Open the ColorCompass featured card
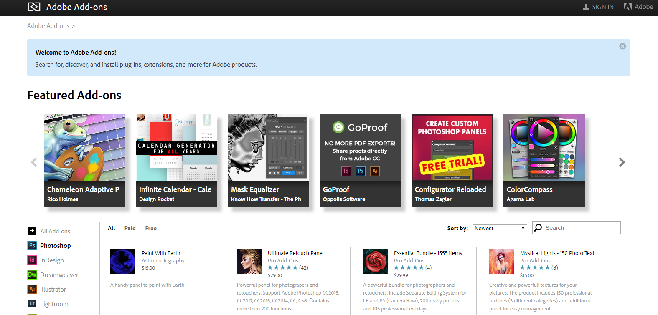The height and width of the screenshot is (315, 658). 544,161
